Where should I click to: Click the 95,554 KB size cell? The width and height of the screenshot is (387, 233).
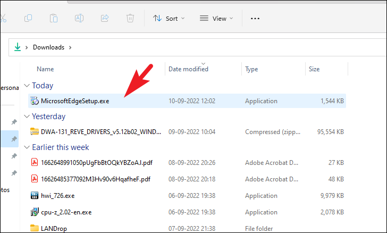click(331, 132)
